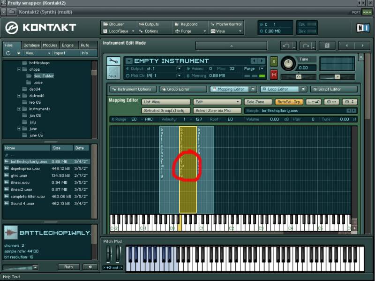The width and height of the screenshot is (375, 281).
Task: Click the horizontal auto-spread icon
Action: click(x=331, y=102)
